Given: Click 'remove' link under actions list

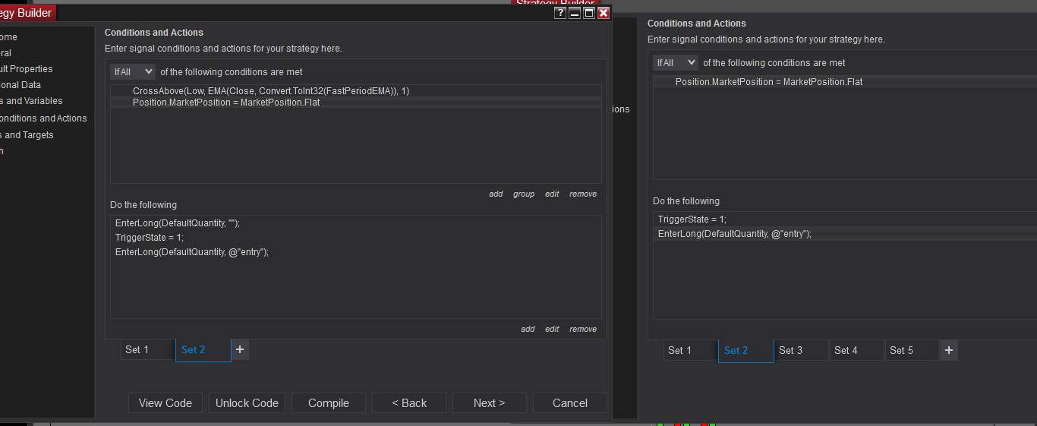Looking at the screenshot, I should point(583,330).
